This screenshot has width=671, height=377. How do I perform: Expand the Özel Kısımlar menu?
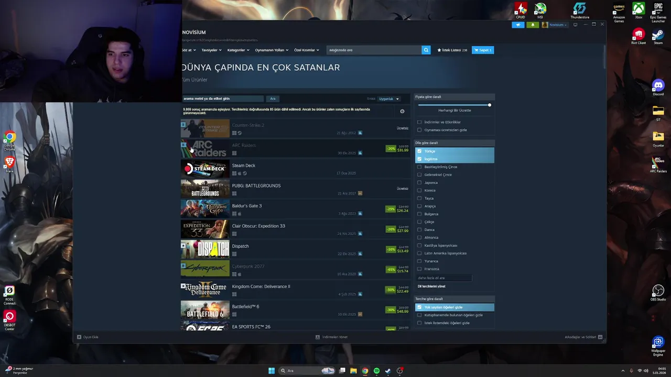click(x=307, y=50)
